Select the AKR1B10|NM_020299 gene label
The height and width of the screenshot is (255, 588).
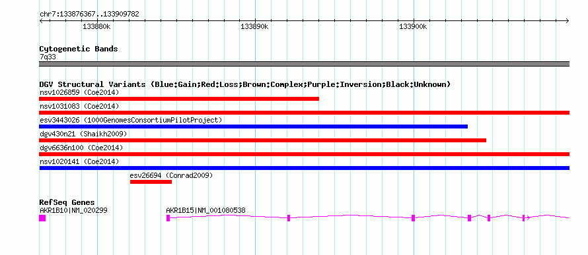(73, 210)
